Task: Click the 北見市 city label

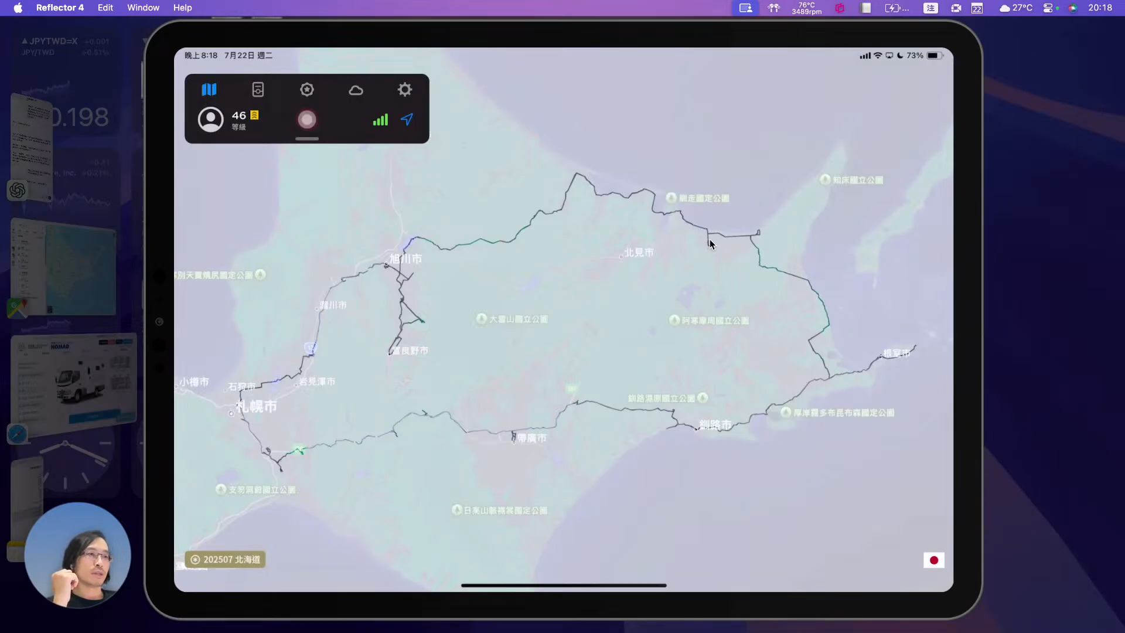Action: click(638, 253)
